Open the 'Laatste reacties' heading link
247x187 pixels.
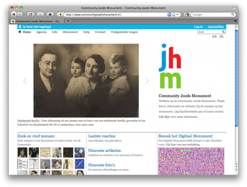click(102, 136)
